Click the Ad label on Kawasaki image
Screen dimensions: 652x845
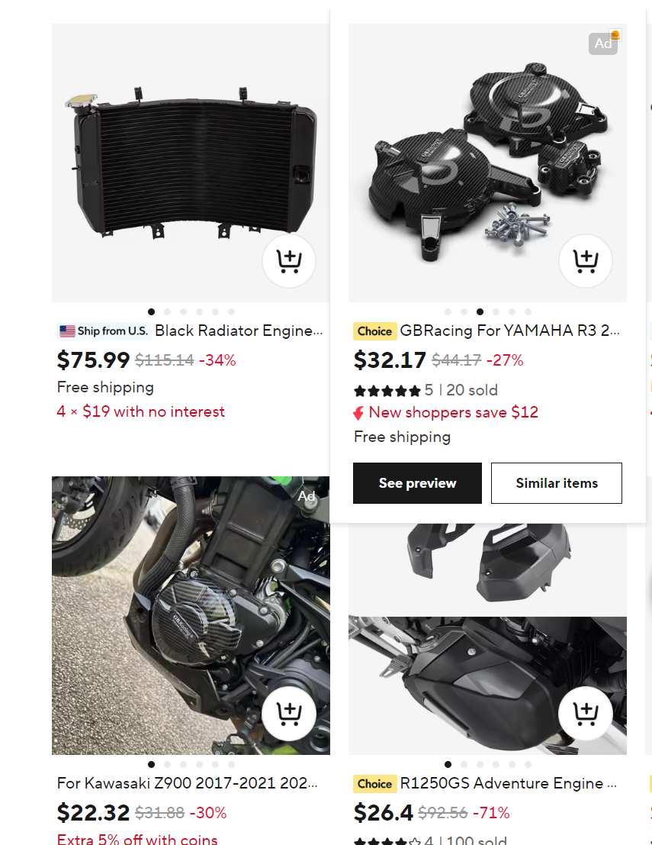click(307, 496)
